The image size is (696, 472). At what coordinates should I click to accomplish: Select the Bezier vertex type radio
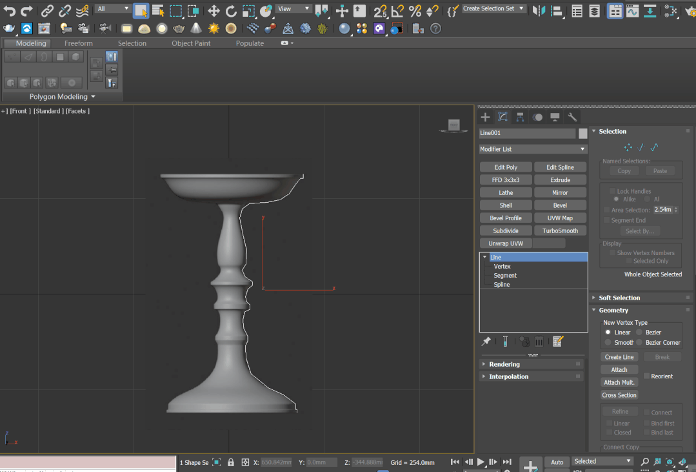[x=639, y=332]
